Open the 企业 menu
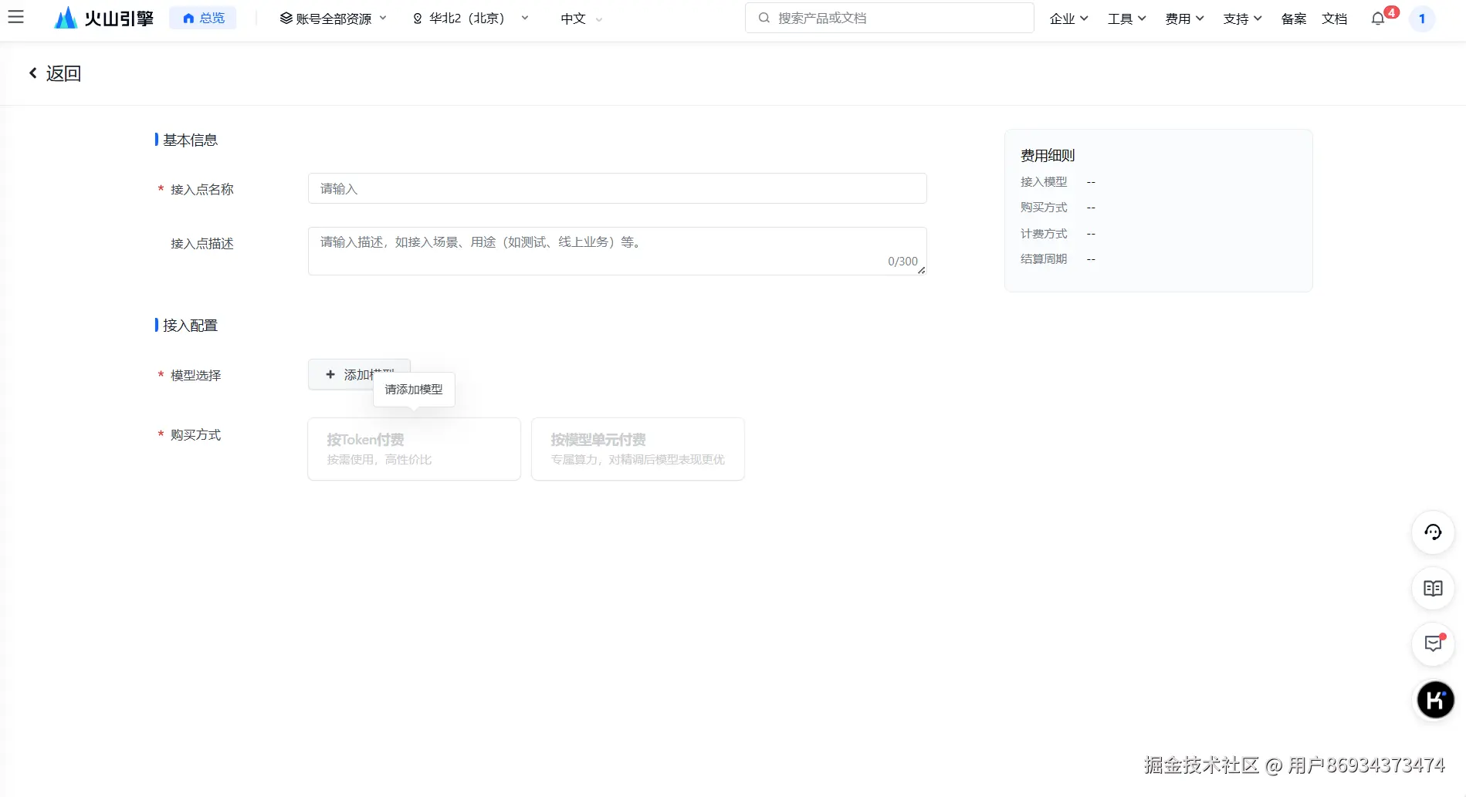The image size is (1466, 797). click(x=1068, y=19)
